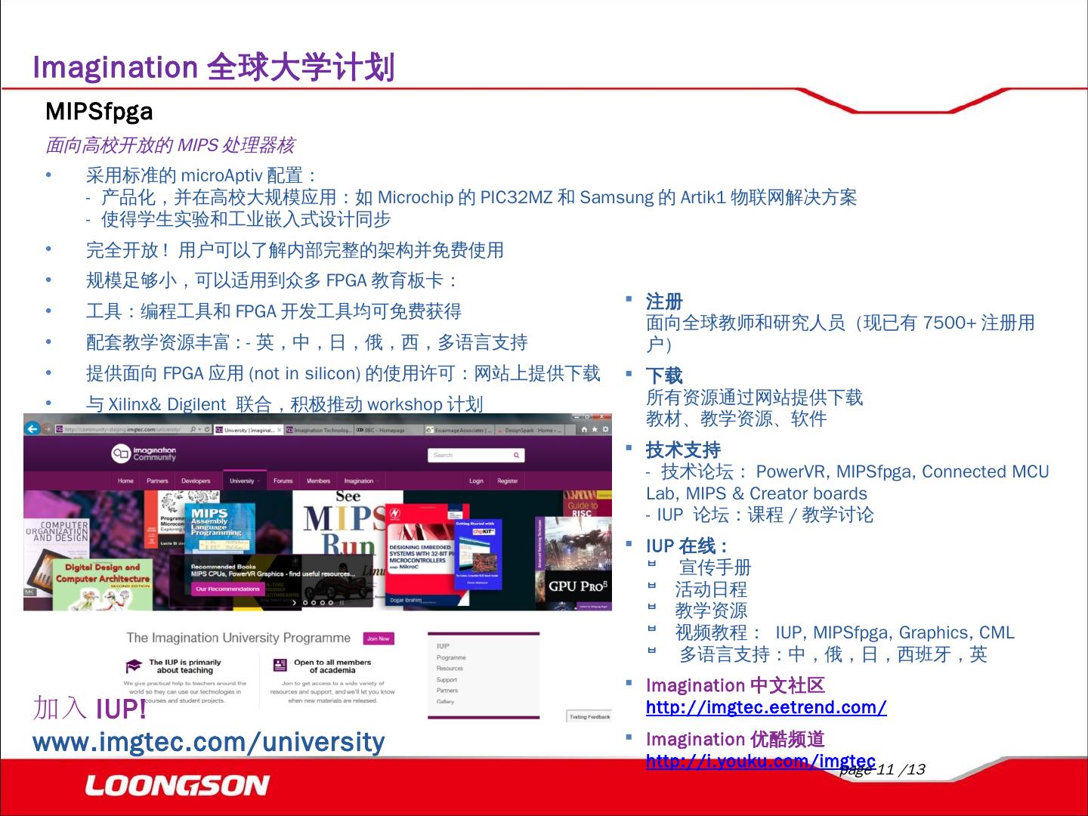Click the page 11 /13 indicator
Viewport: 1088px width, 816px height.
click(x=882, y=770)
